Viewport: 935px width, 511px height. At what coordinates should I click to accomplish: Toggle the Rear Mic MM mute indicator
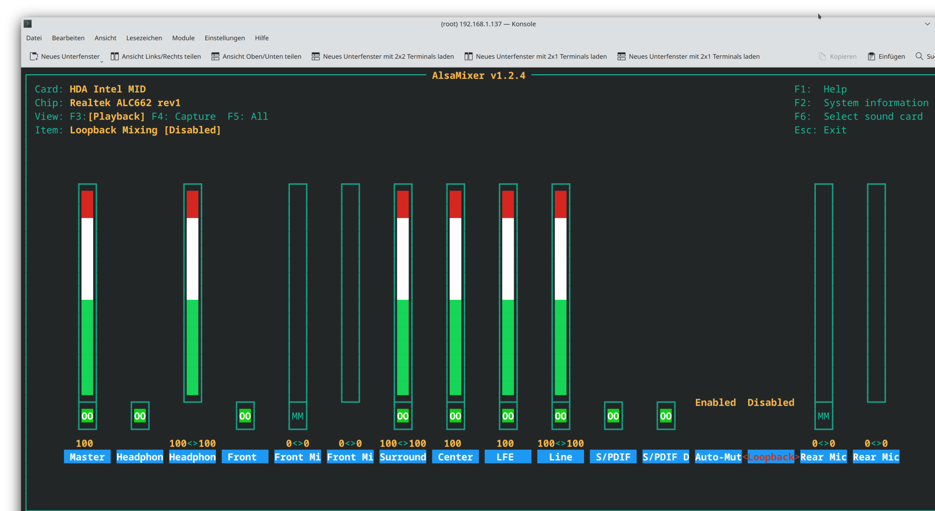click(824, 416)
